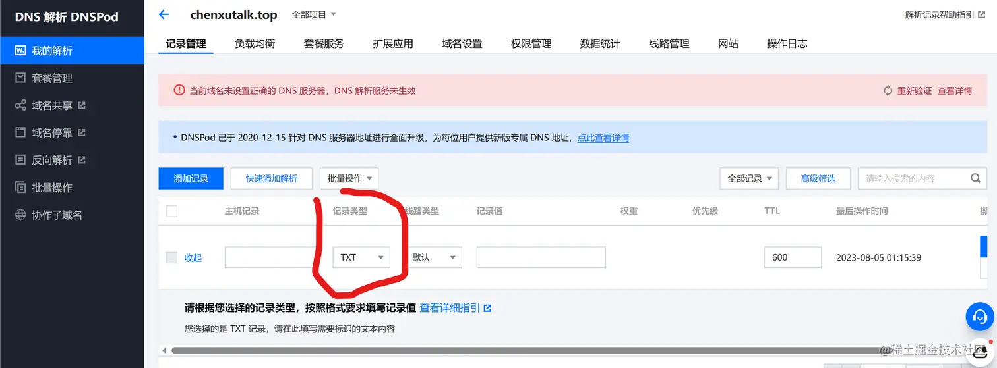Click the TTL field showing 600
The image size is (997, 368).
pos(793,257)
